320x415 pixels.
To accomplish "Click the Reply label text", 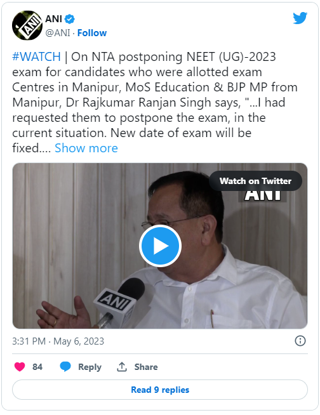I will click(90, 367).
